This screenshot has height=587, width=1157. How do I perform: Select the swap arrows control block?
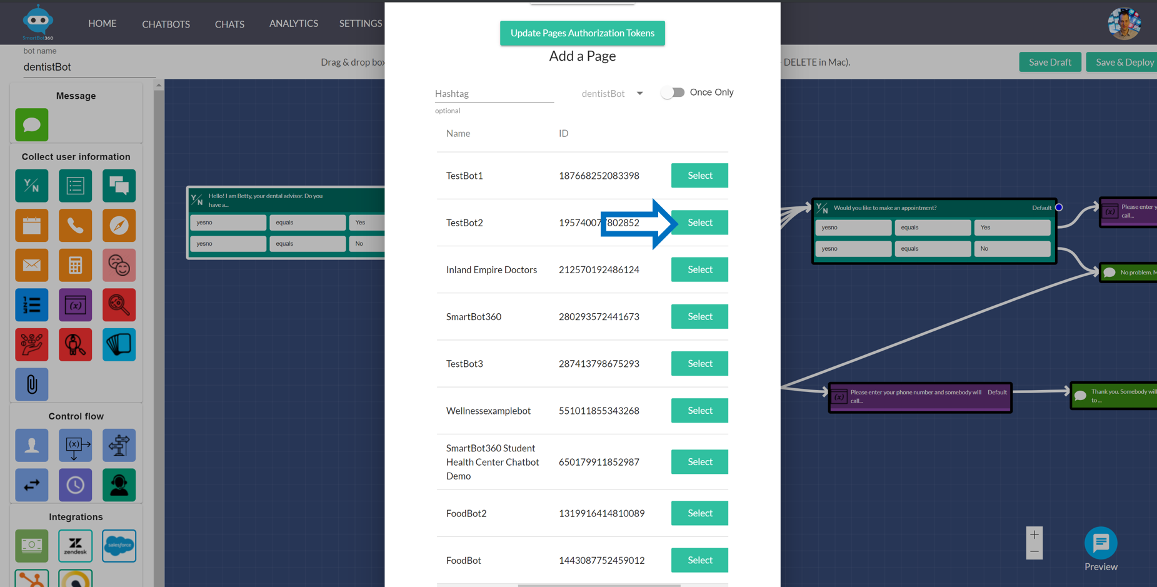point(32,485)
